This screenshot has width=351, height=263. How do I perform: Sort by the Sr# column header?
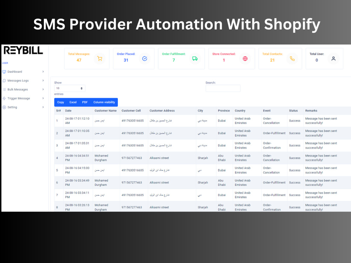pos(58,111)
